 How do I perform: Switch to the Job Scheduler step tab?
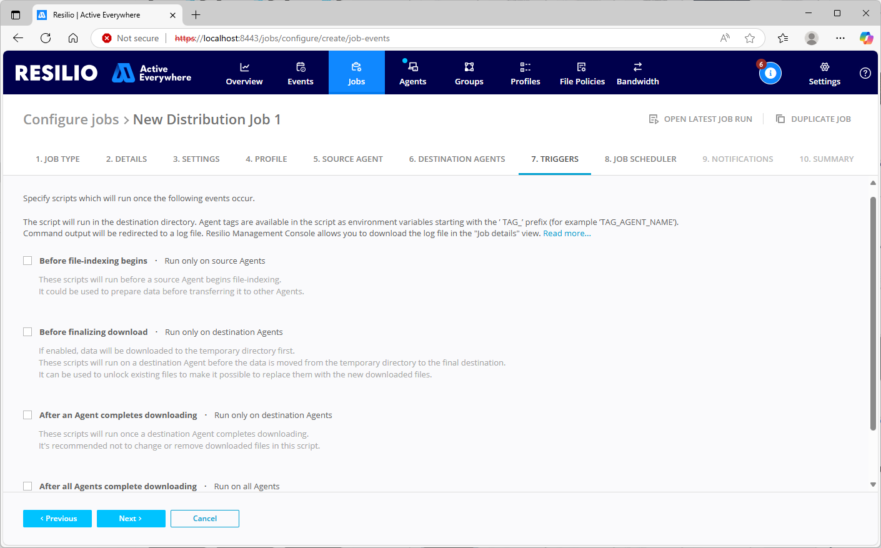click(640, 159)
